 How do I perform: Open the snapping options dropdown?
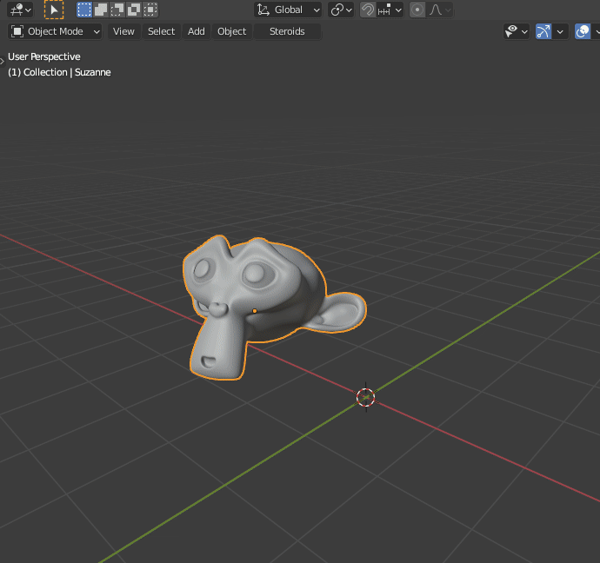[390, 10]
